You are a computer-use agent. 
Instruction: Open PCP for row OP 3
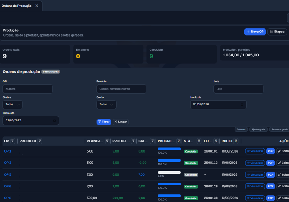point(271,163)
